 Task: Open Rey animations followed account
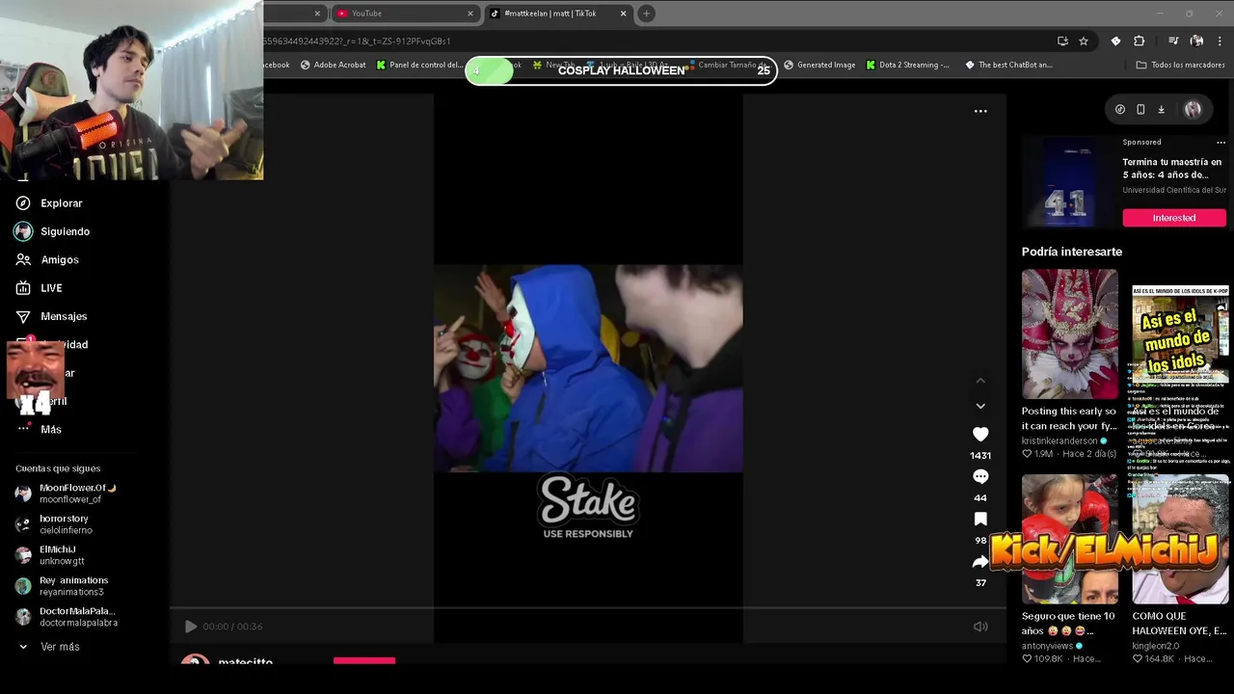click(61, 586)
